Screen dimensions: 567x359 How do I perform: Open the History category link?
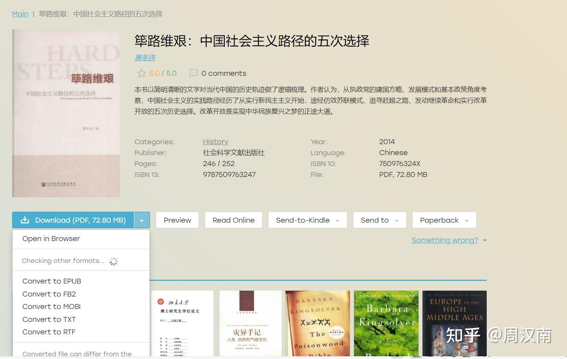215,141
